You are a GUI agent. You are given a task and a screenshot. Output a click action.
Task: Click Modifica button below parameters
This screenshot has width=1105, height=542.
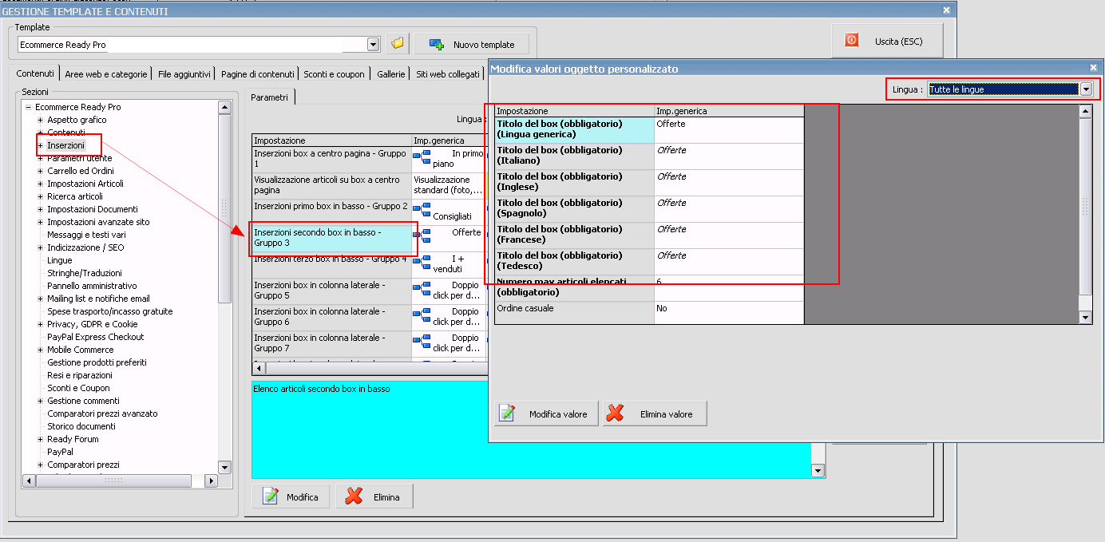(291, 497)
